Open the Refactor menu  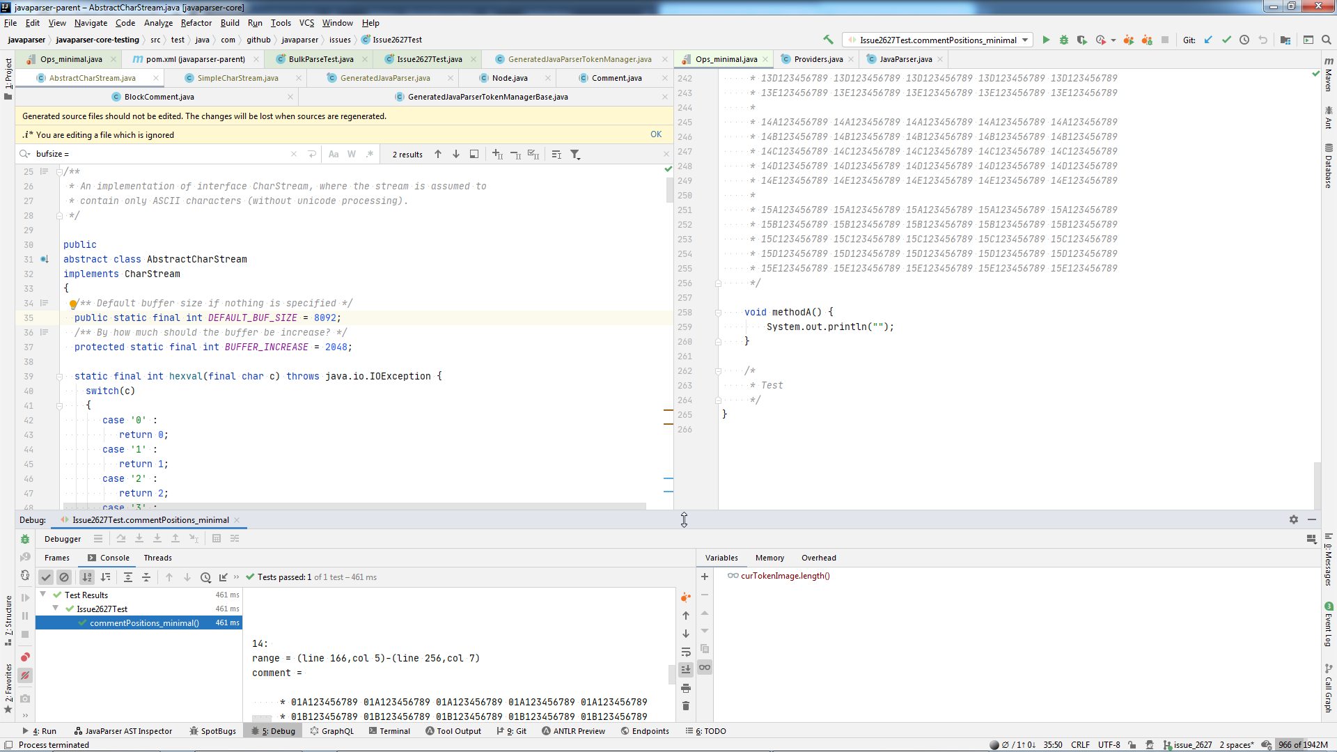tap(196, 23)
